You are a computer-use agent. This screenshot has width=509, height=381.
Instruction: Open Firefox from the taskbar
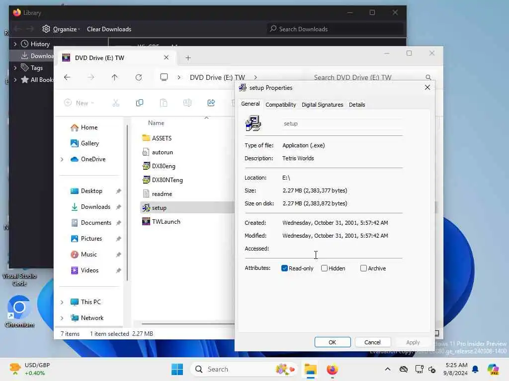(x=332, y=369)
